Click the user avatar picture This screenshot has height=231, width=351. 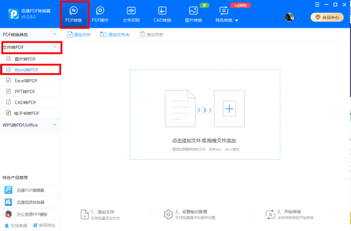click(289, 17)
